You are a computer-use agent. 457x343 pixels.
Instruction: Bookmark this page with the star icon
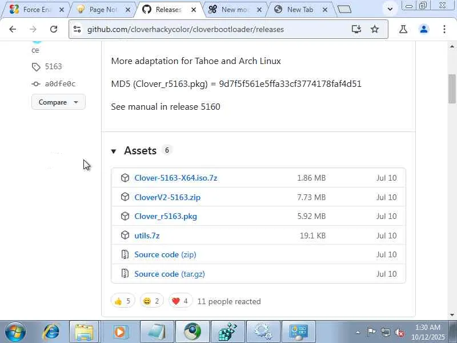(375, 29)
